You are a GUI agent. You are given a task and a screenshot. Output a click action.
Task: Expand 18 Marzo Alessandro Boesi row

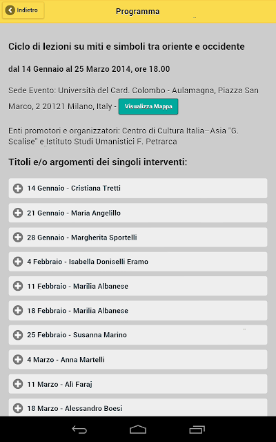point(138,407)
